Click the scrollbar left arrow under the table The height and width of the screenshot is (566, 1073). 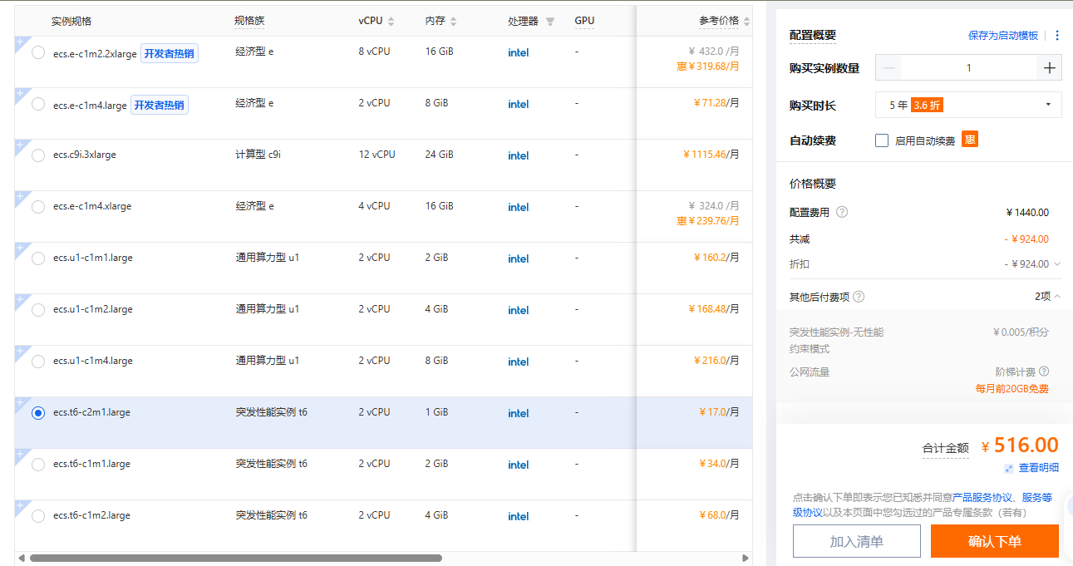pyautogui.click(x=21, y=559)
